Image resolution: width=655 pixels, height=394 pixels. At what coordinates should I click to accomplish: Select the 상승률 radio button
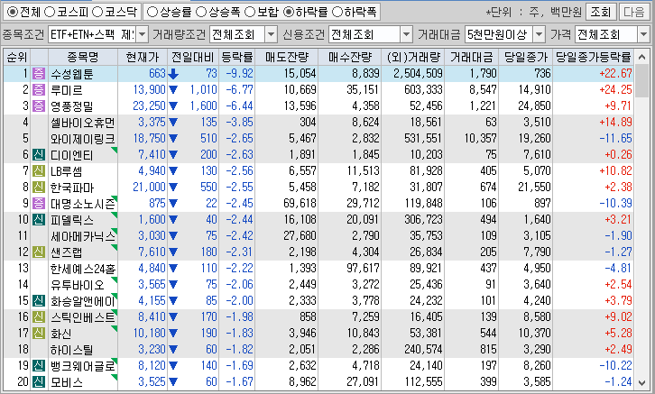tap(152, 12)
